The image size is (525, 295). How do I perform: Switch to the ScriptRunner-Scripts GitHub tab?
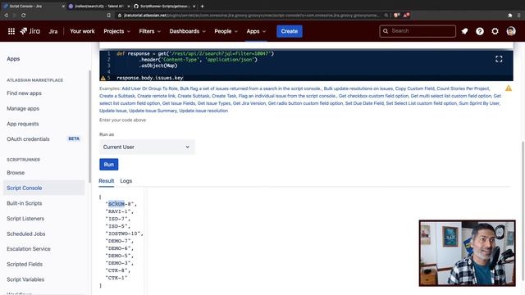point(164,6)
